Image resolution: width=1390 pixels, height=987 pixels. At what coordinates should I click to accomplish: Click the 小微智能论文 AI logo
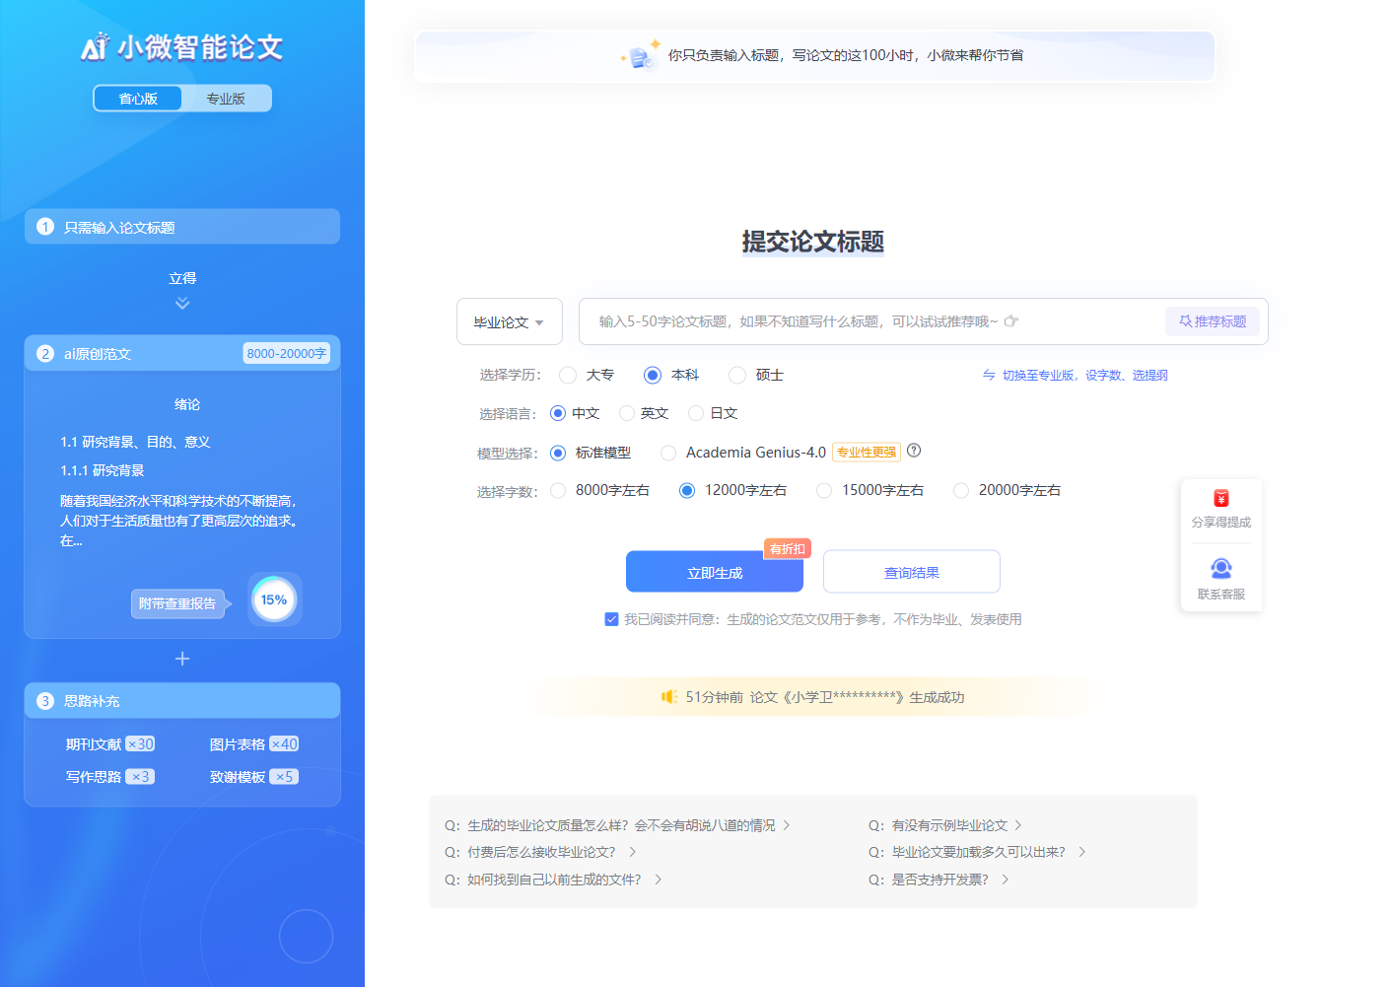95,46
